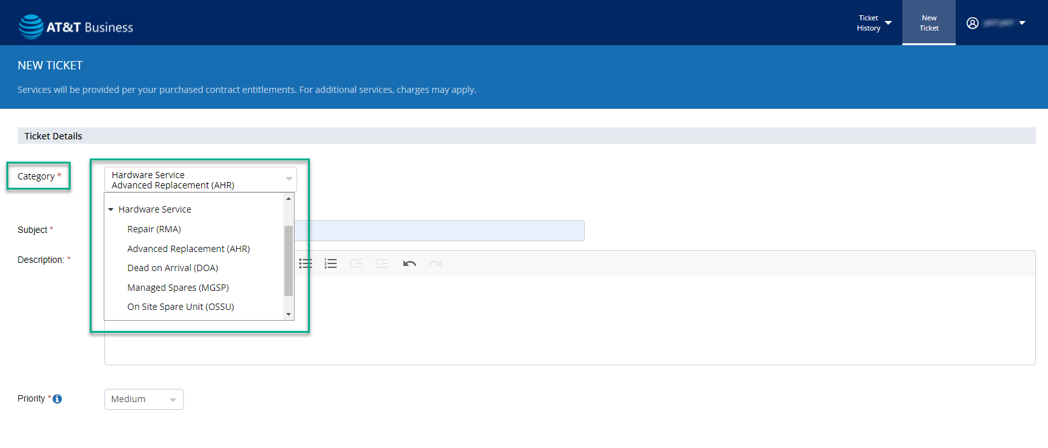The image size is (1048, 448).
Task: Select Advanced Replacement (AHR) option
Action: pos(188,249)
